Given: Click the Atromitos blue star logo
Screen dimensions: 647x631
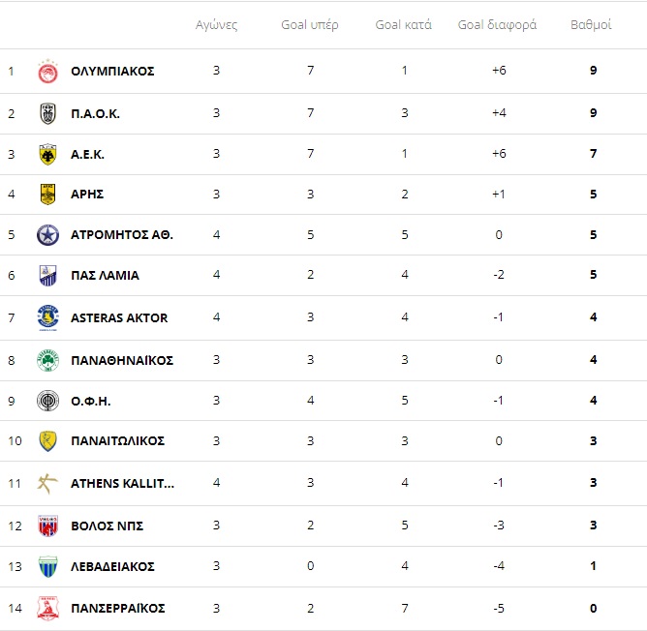Looking at the screenshot, I should pos(47,234).
